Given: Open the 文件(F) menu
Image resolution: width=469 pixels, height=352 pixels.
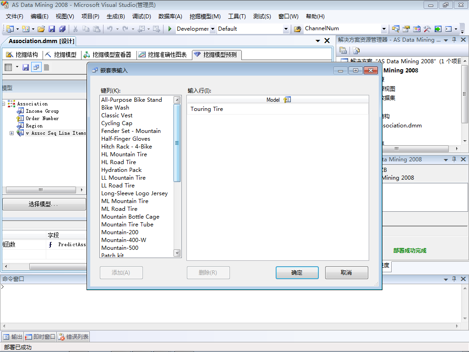Looking at the screenshot, I should [x=14, y=16].
